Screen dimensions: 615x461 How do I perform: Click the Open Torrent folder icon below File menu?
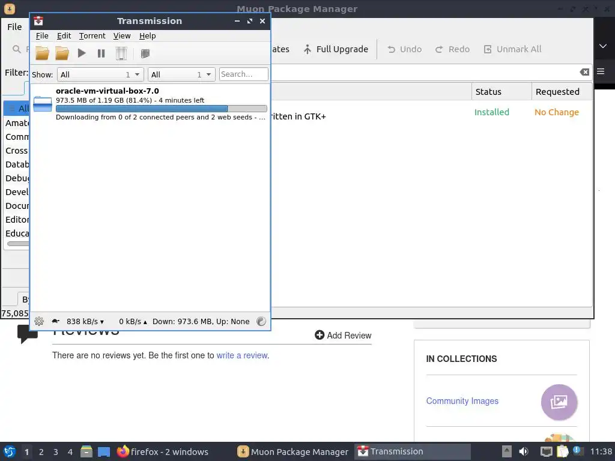coord(43,53)
